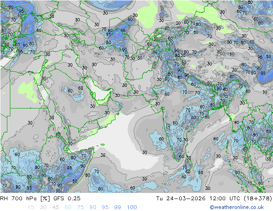Screen dimensions: 273x211
Task: Pick the 90 value in the color legend
Action: [93, 208]
